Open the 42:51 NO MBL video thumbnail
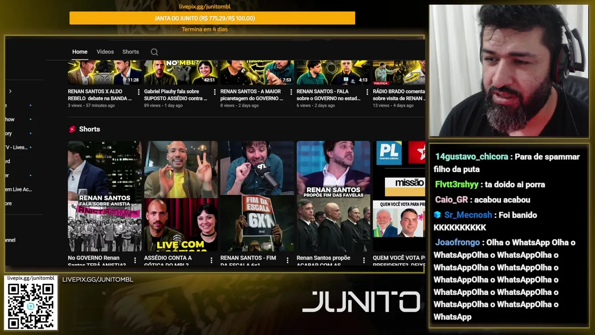Screen dimensions: 595x335 point(181,73)
